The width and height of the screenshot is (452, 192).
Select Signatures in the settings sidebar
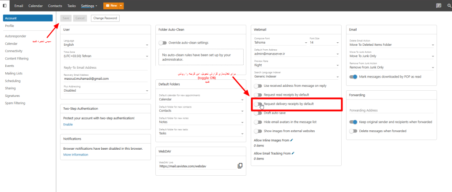pyautogui.click(x=13, y=96)
